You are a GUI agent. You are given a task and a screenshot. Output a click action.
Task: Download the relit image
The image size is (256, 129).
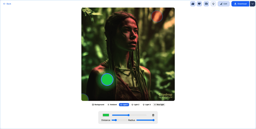pyautogui.click(x=240, y=4)
